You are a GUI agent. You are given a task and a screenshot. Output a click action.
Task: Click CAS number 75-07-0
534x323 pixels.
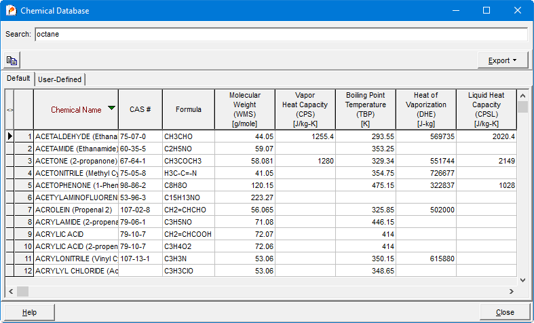pyautogui.click(x=140, y=136)
